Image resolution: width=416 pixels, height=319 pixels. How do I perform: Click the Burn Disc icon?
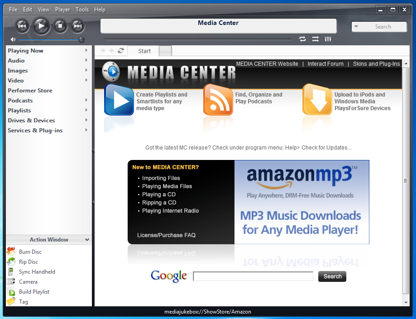11,251
